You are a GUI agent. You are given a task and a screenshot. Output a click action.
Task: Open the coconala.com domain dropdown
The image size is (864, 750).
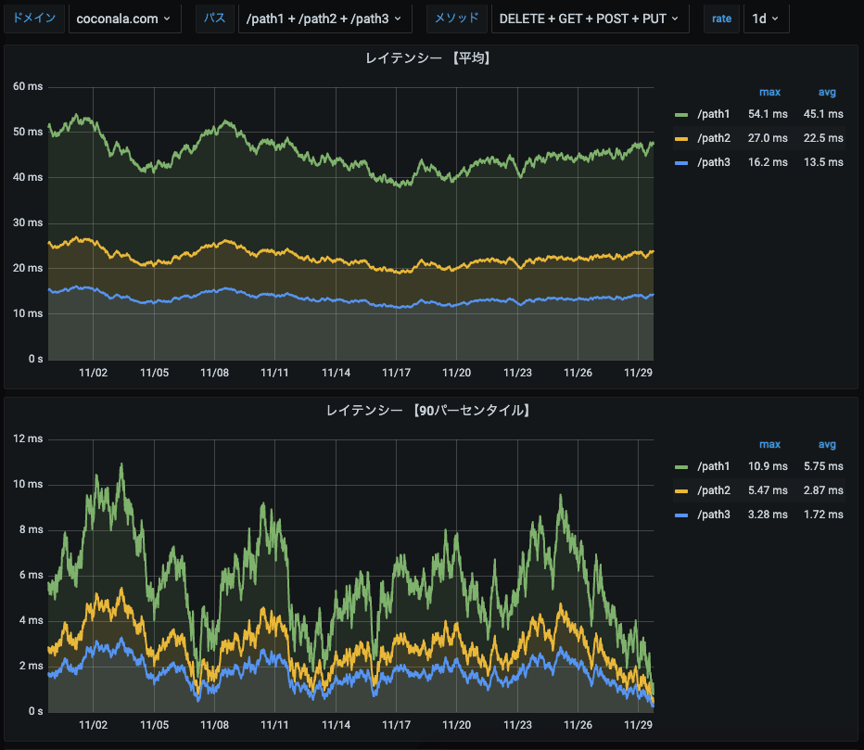[x=124, y=18]
